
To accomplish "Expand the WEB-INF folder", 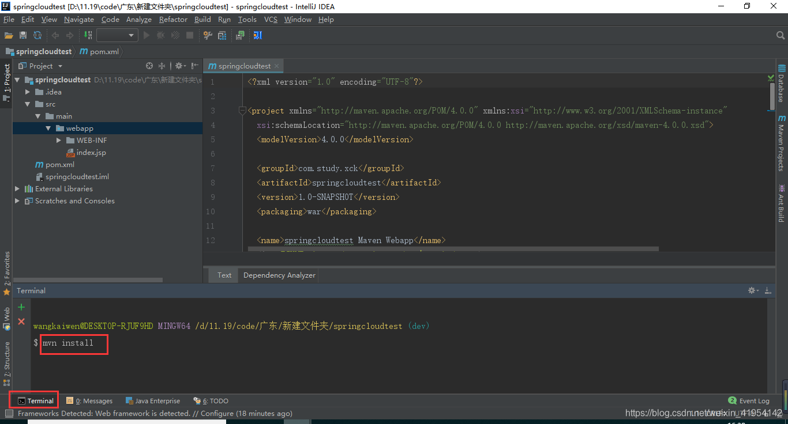I will 59,141.
